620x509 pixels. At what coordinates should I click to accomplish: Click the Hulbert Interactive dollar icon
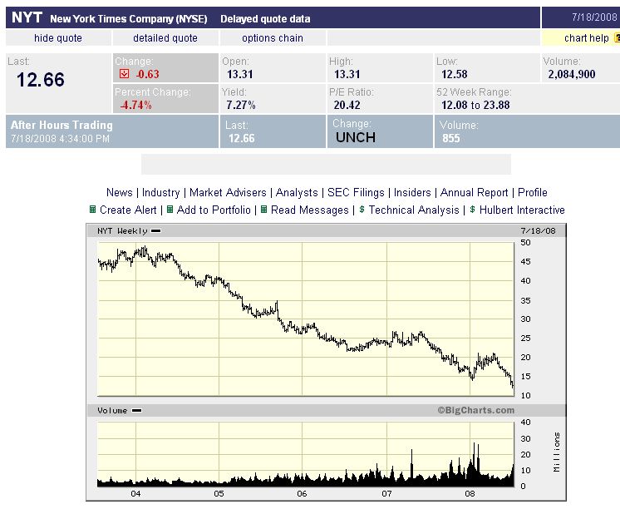coord(472,210)
